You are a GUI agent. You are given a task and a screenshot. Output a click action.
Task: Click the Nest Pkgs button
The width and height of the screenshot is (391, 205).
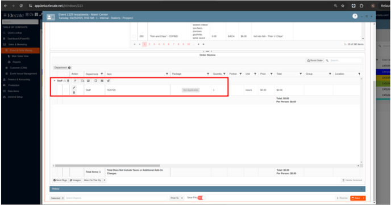pos(60,180)
